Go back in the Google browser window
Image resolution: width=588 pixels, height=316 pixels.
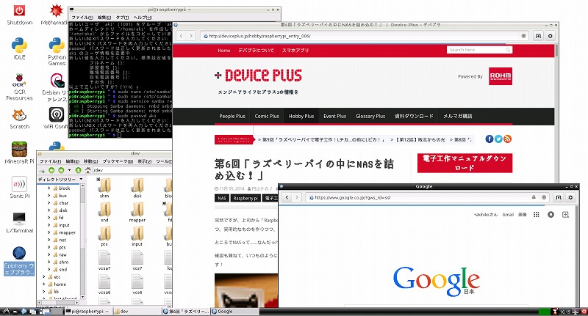(x=287, y=197)
